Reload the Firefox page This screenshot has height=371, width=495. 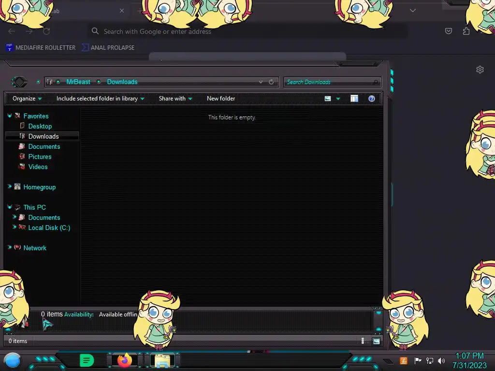click(x=46, y=31)
